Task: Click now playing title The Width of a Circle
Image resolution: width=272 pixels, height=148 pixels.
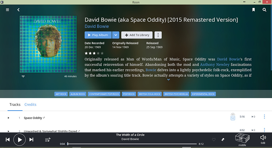Action: point(130,135)
